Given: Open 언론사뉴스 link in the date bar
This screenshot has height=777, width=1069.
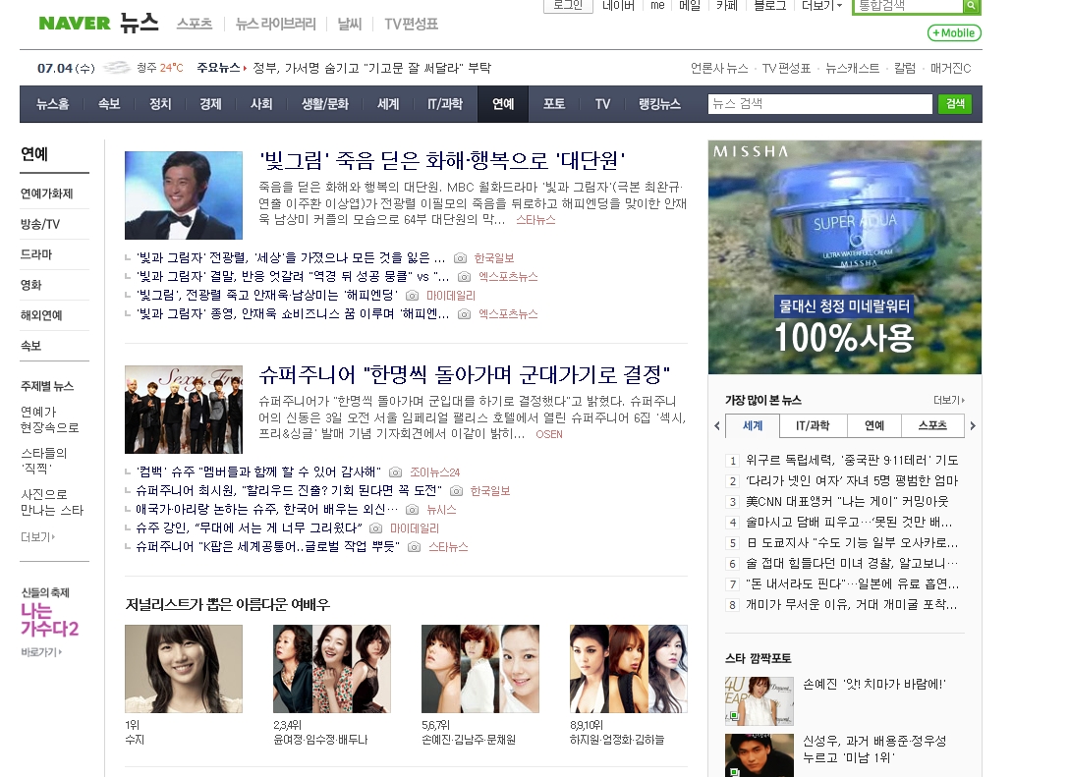Looking at the screenshot, I should point(719,68).
